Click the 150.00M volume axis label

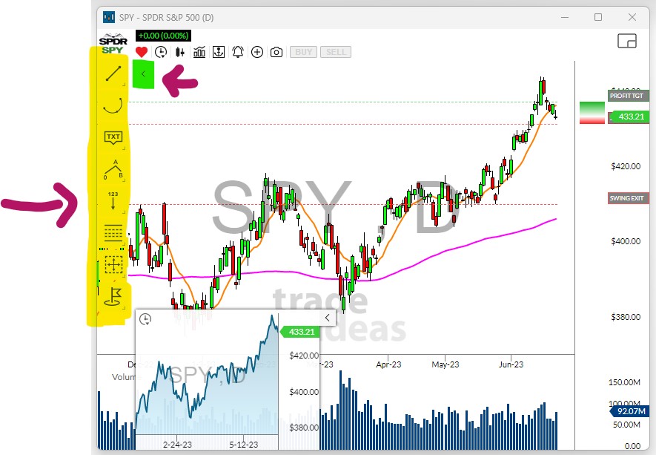pos(624,382)
